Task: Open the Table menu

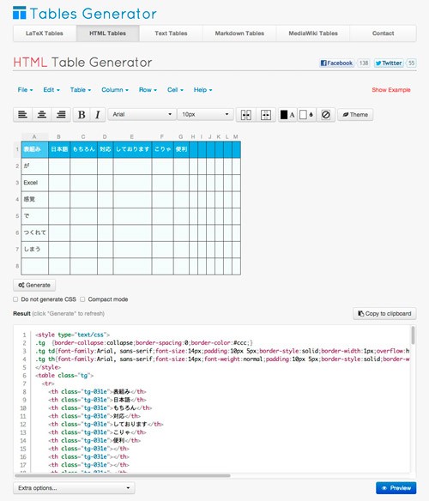Action: tap(81, 90)
